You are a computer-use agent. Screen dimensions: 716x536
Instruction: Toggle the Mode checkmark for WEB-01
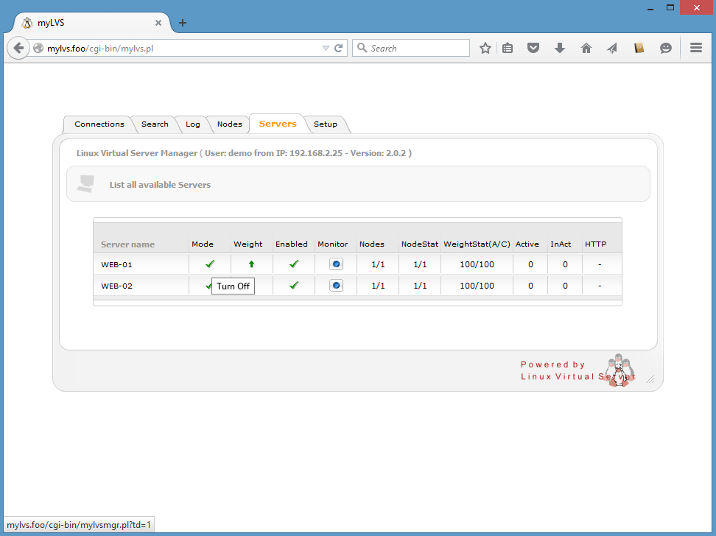pyautogui.click(x=210, y=264)
